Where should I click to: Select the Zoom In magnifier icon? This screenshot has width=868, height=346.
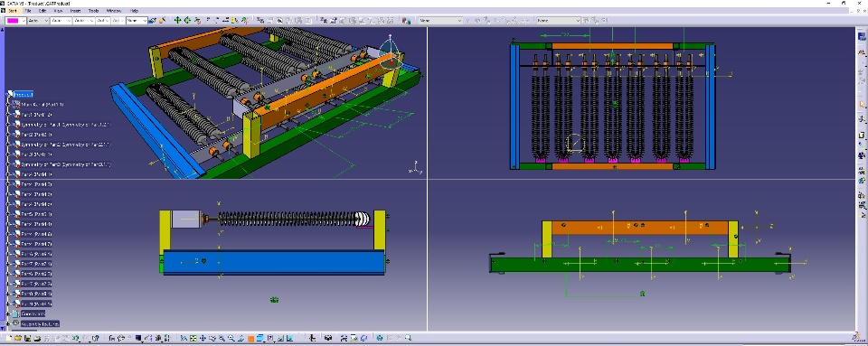[222, 338]
